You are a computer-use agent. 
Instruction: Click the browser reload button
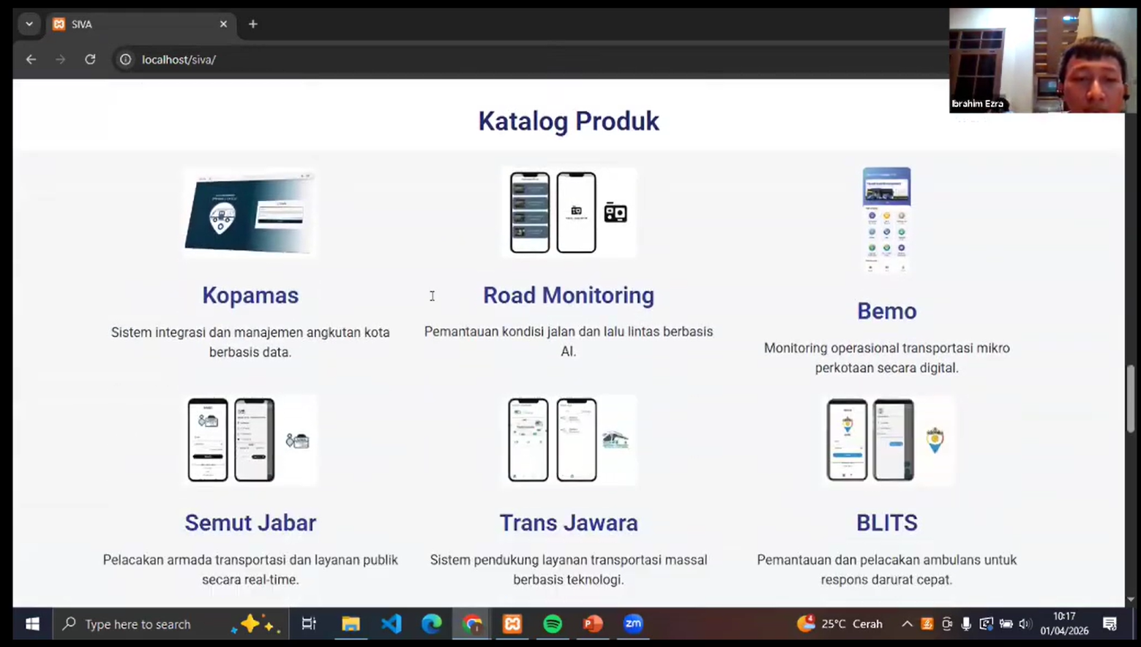[90, 59]
